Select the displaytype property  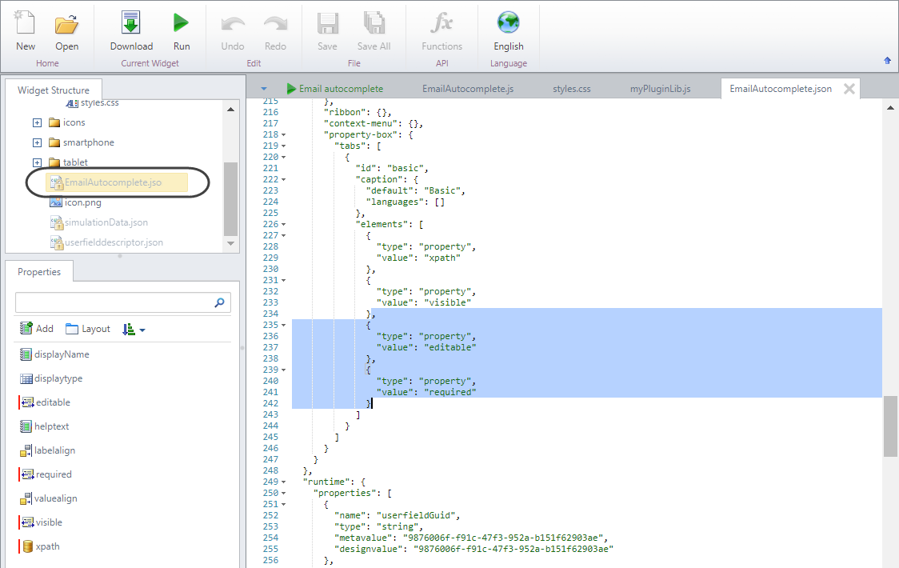click(51, 378)
